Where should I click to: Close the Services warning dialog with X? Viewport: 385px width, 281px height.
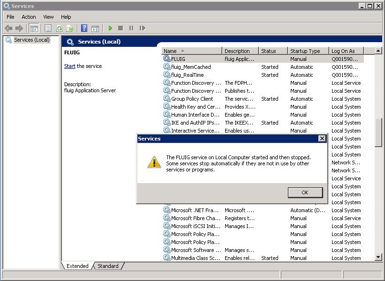(321, 139)
